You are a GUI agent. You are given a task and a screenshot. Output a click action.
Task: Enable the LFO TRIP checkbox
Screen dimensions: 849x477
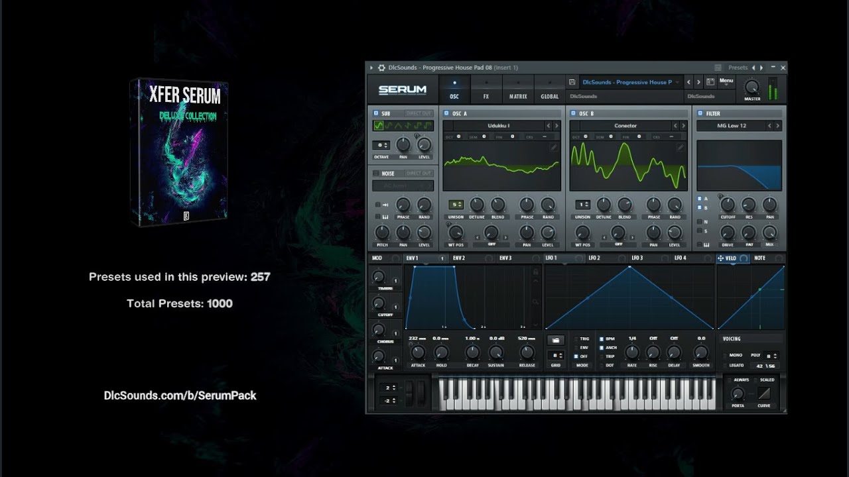tap(602, 356)
